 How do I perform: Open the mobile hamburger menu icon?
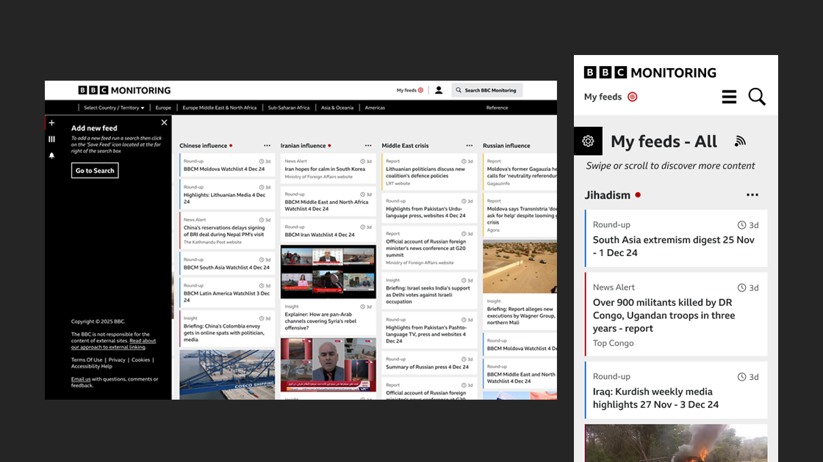729,96
